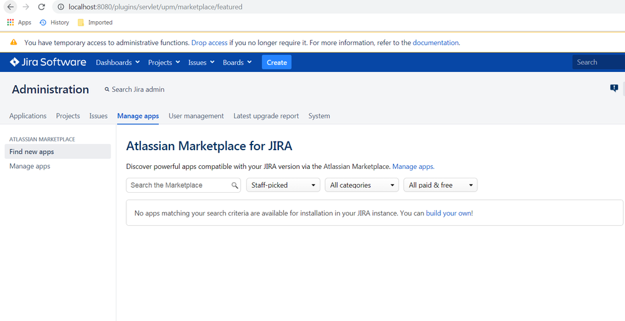Switch to the User management tab
Image resolution: width=625 pixels, height=321 pixels.
click(196, 116)
